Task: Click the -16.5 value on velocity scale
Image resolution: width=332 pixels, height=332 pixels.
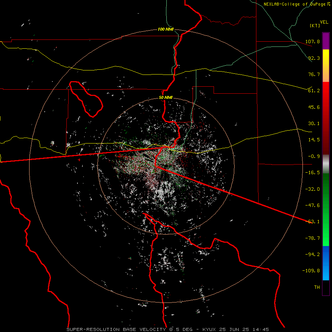Action: [x=312, y=173]
